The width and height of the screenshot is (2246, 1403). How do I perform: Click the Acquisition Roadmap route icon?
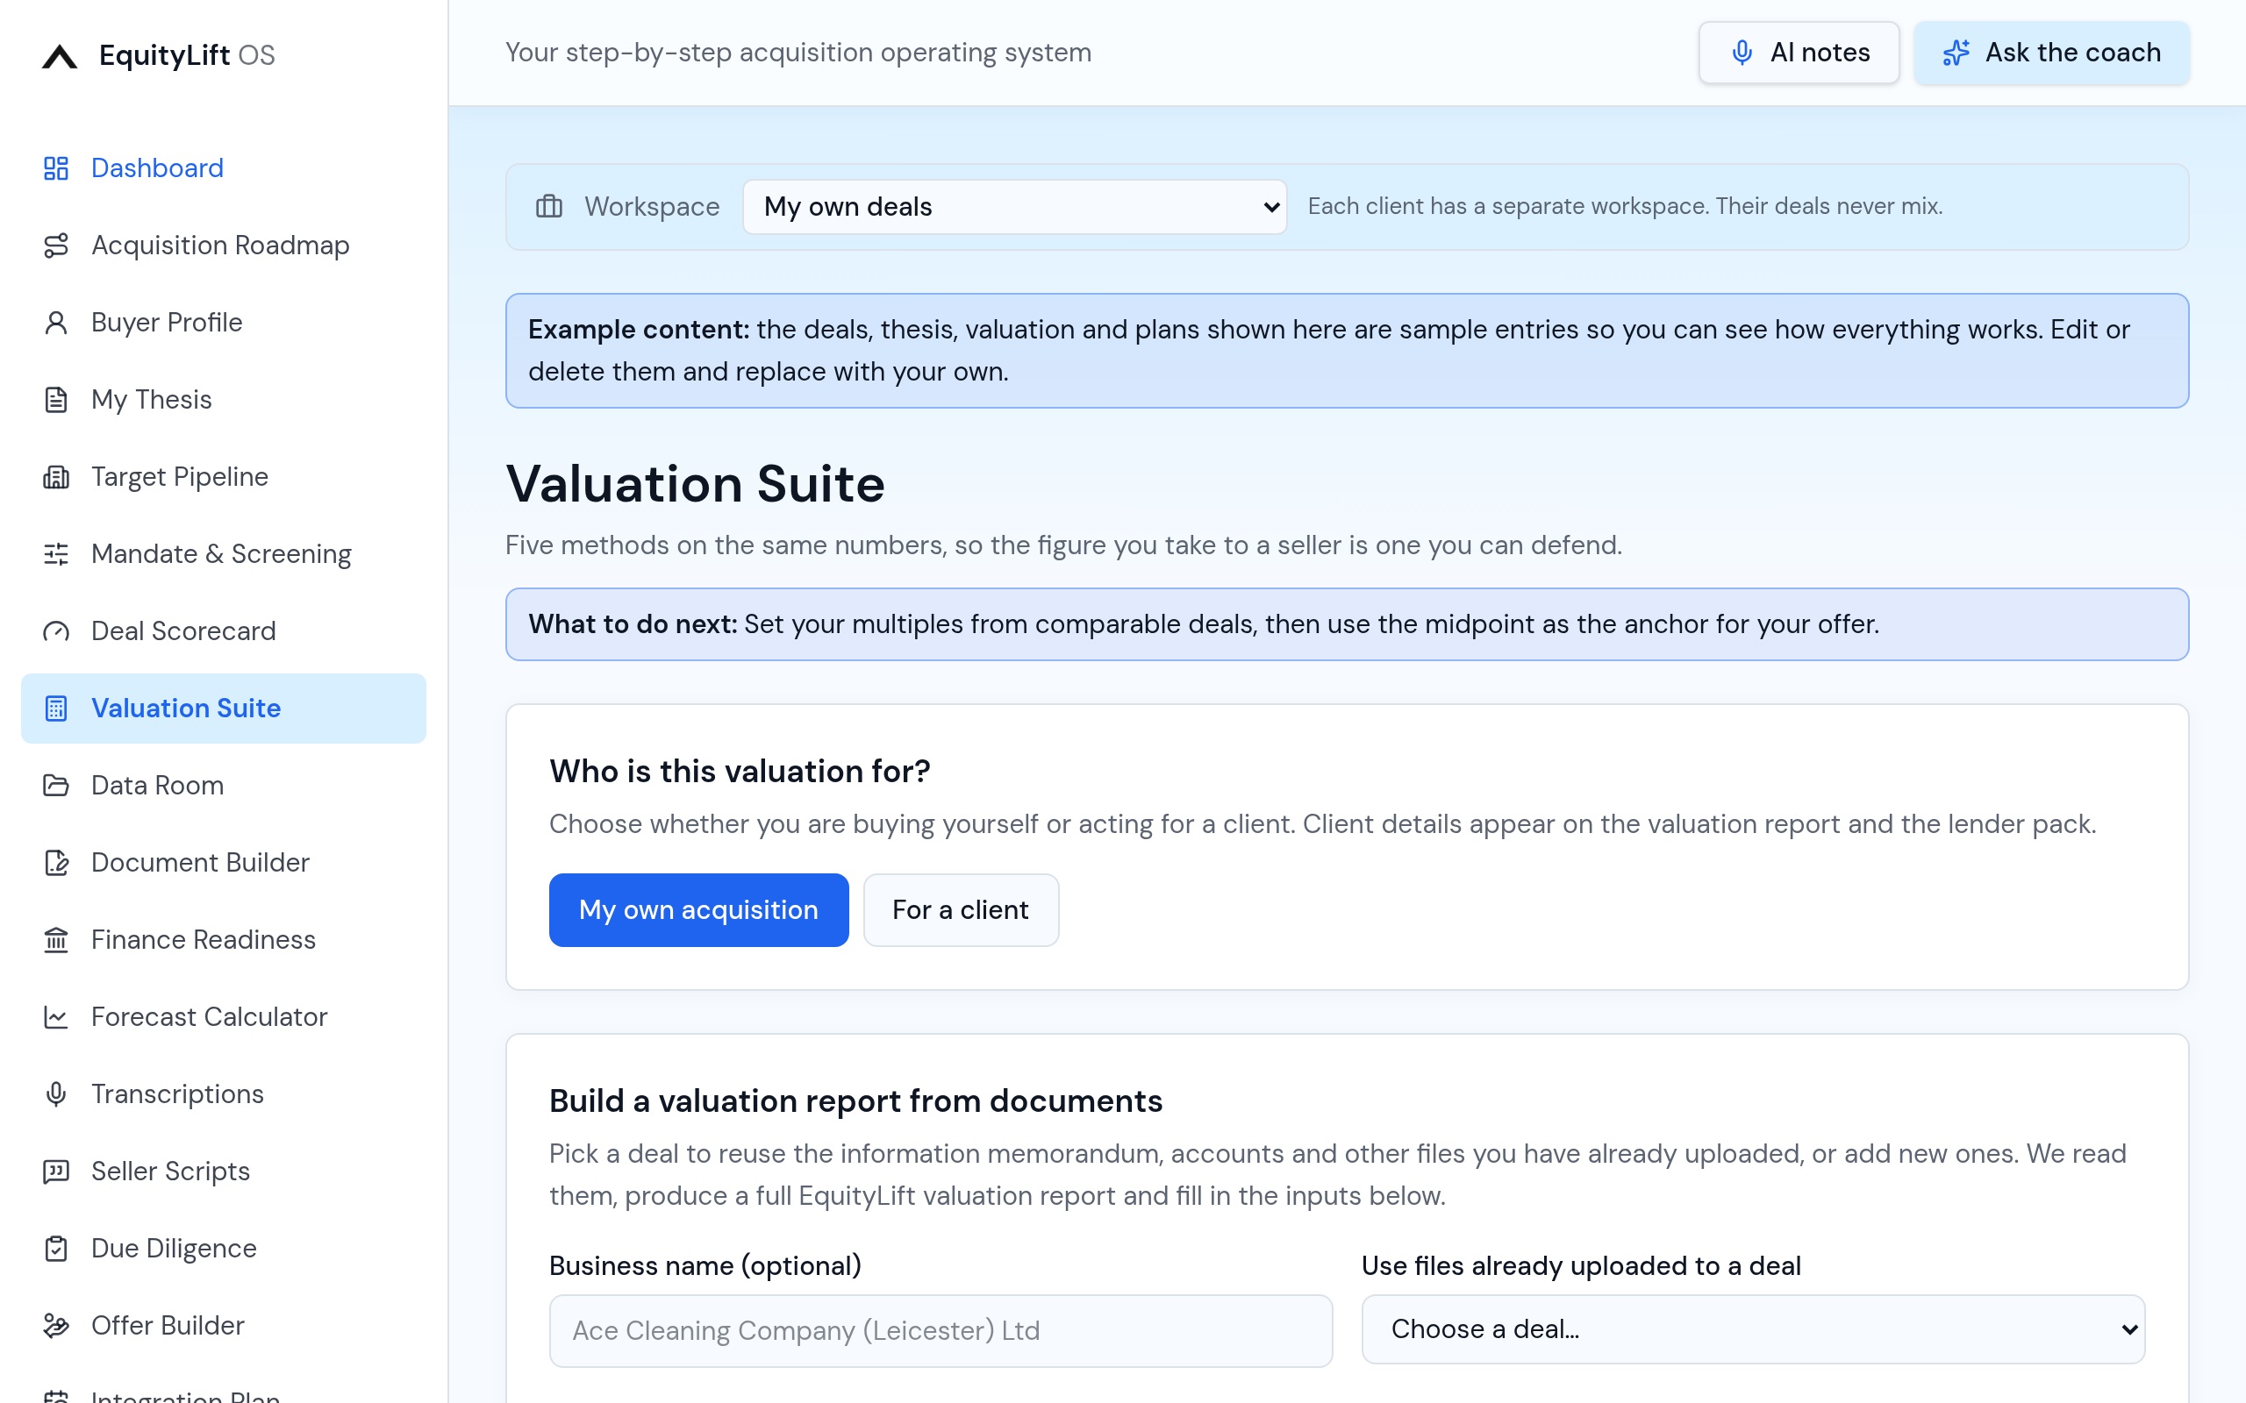click(x=55, y=245)
